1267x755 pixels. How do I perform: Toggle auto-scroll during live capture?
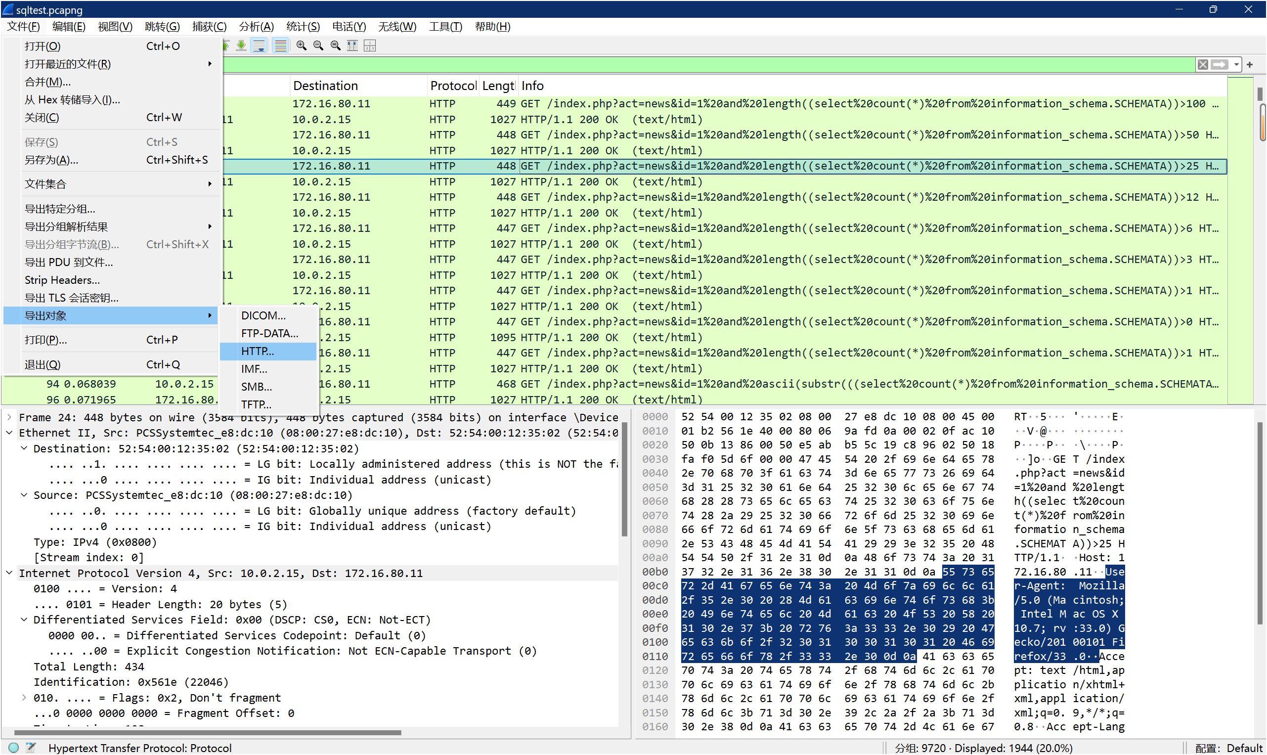[x=260, y=46]
